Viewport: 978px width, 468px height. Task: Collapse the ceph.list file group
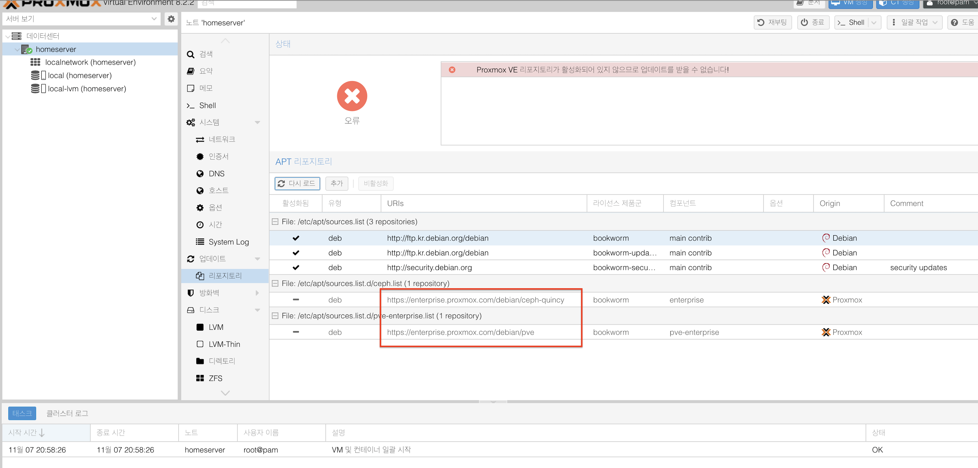click(275, 283)
